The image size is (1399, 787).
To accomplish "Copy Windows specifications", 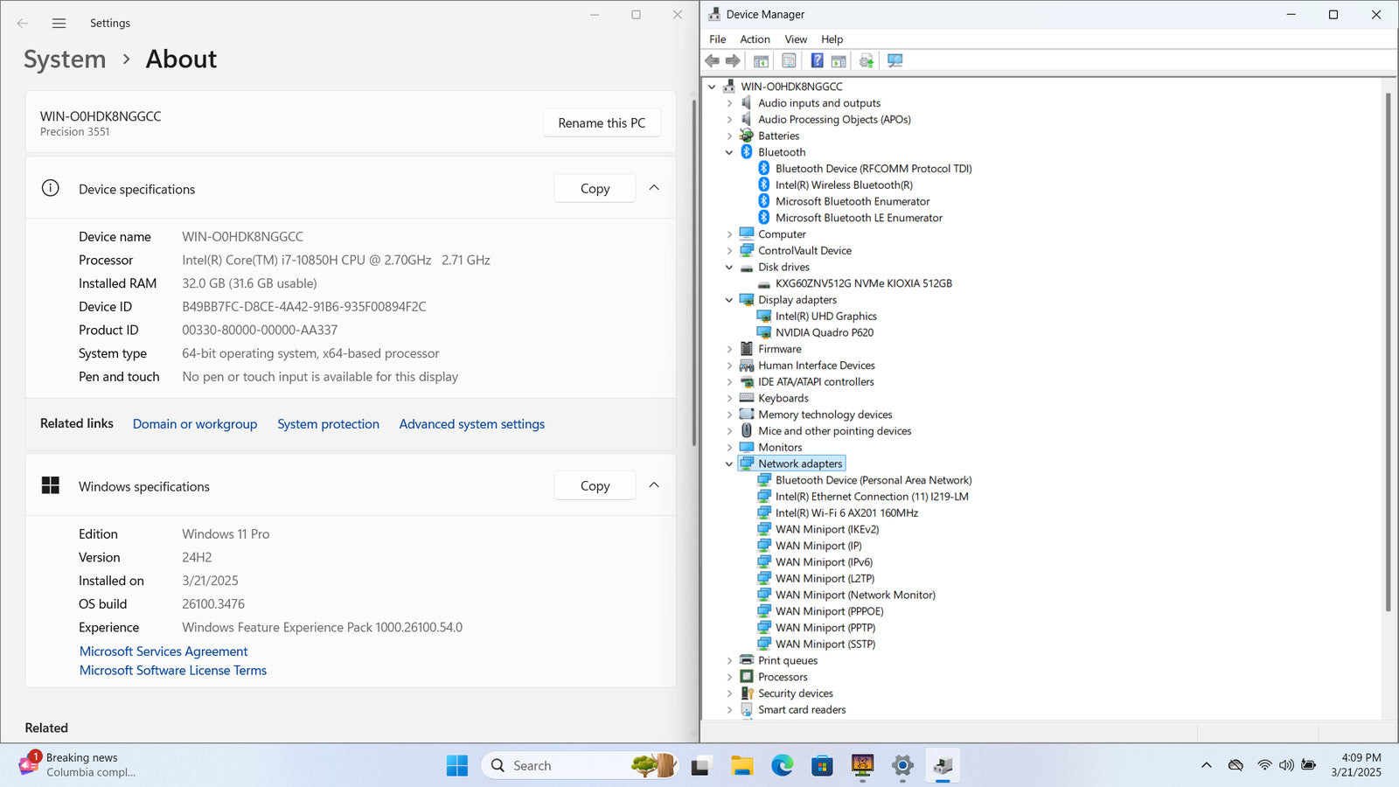I will (x=595, y=485).
